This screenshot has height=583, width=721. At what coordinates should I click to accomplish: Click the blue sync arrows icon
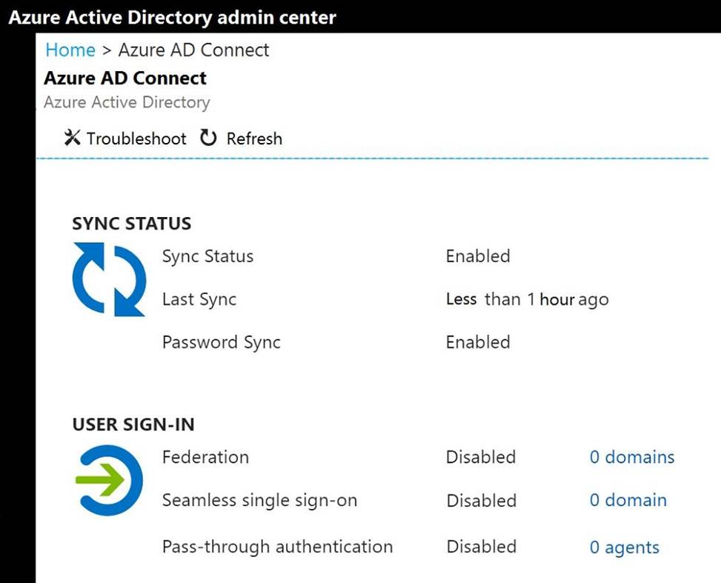click(109, 280)
